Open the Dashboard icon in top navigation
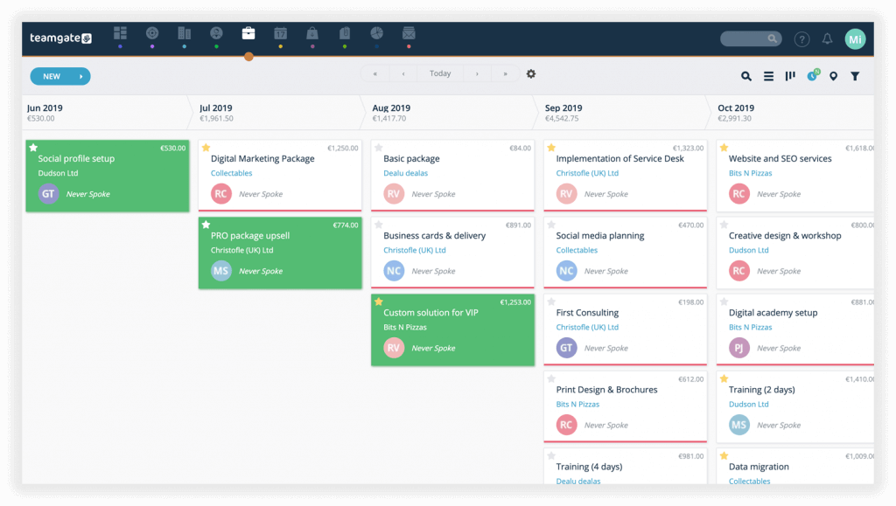 120,33
